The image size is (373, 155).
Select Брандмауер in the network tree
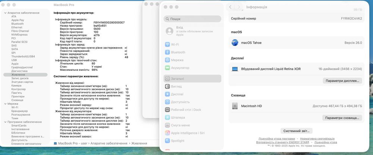pyautogui.click(x=19, y=111)
